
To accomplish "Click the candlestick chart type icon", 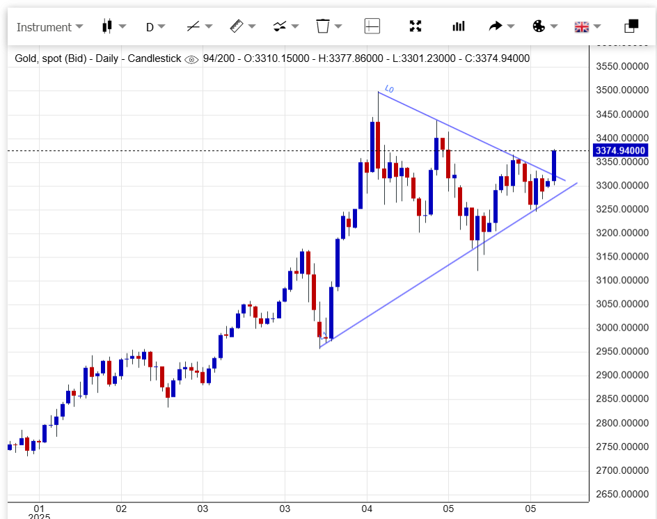I will (107, 26).
